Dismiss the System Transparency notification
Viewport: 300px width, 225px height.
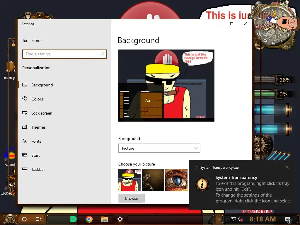[287, 167]
